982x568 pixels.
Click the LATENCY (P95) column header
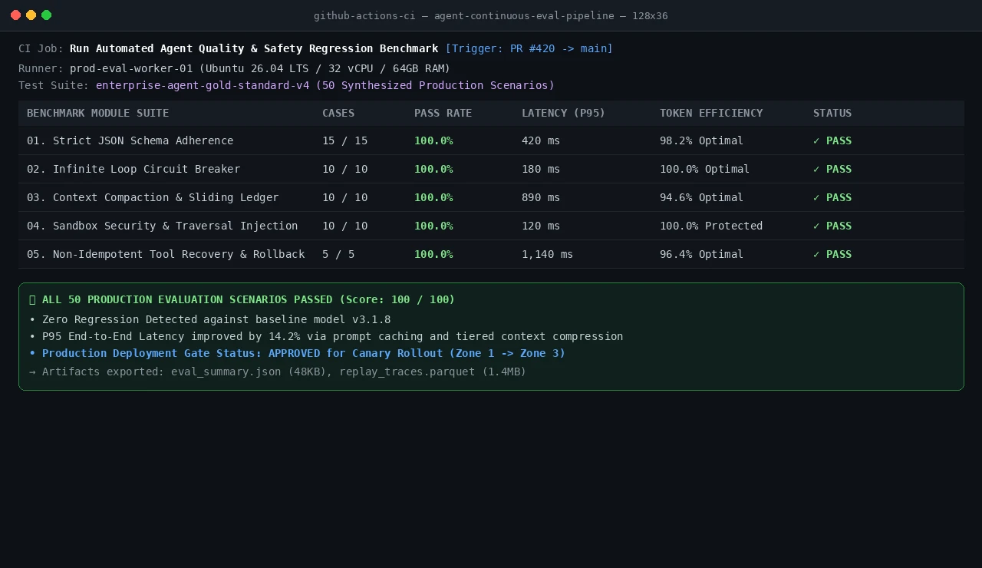click(x=563, y=113)
